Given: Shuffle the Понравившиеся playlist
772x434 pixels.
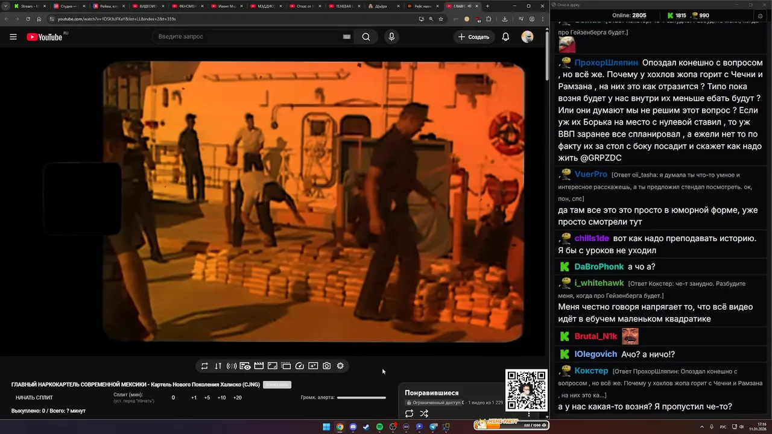Looking at the screenshot, I should (x=424, y=414).
